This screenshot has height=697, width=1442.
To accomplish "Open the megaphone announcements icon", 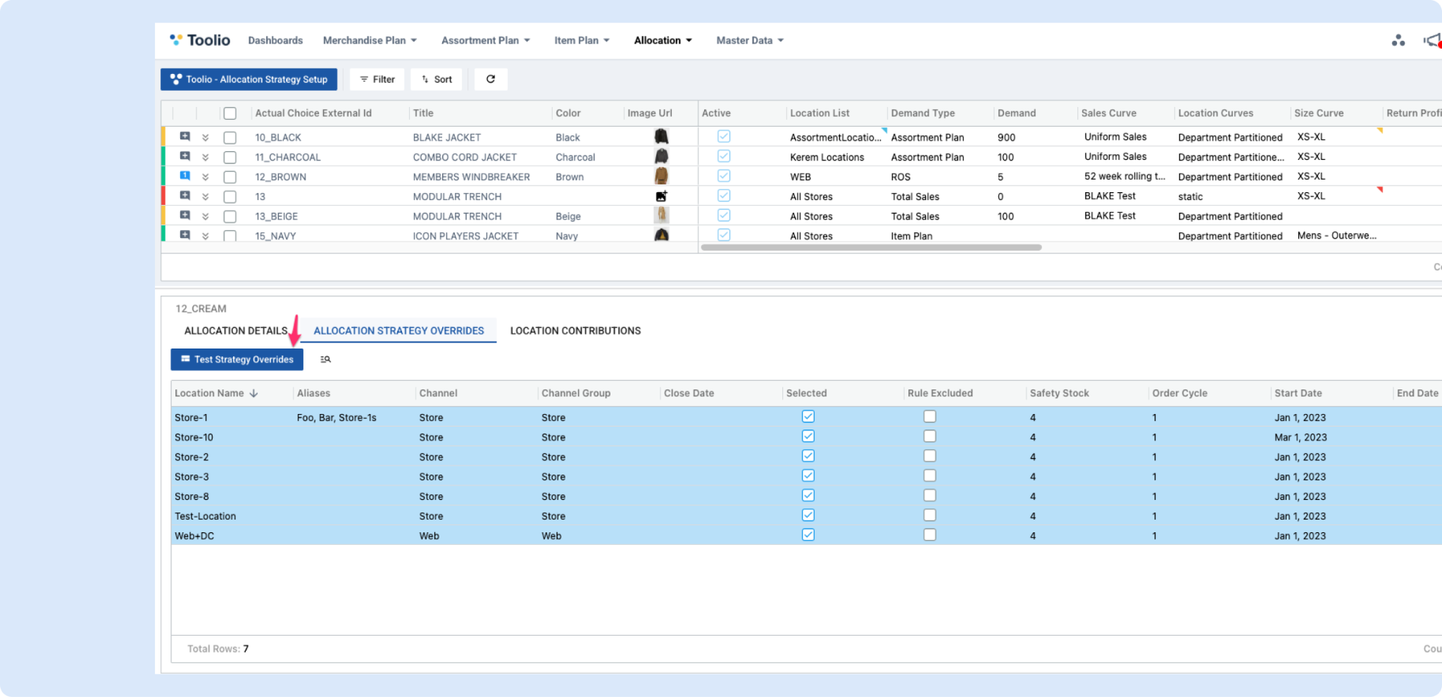I will pos(1431,41).
